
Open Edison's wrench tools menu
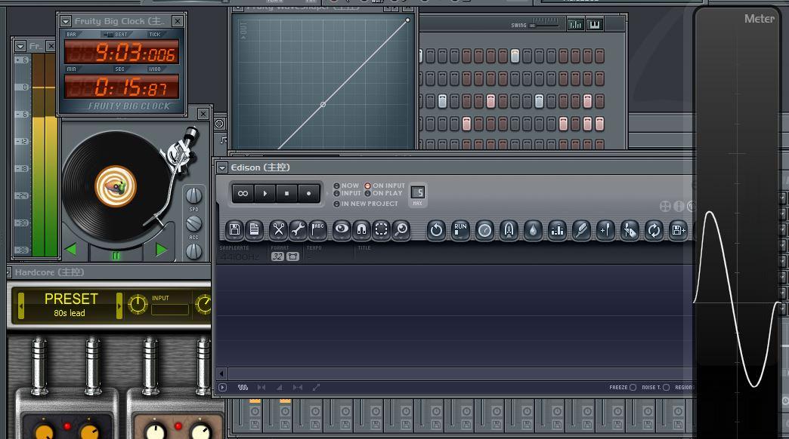click(298, 230)
